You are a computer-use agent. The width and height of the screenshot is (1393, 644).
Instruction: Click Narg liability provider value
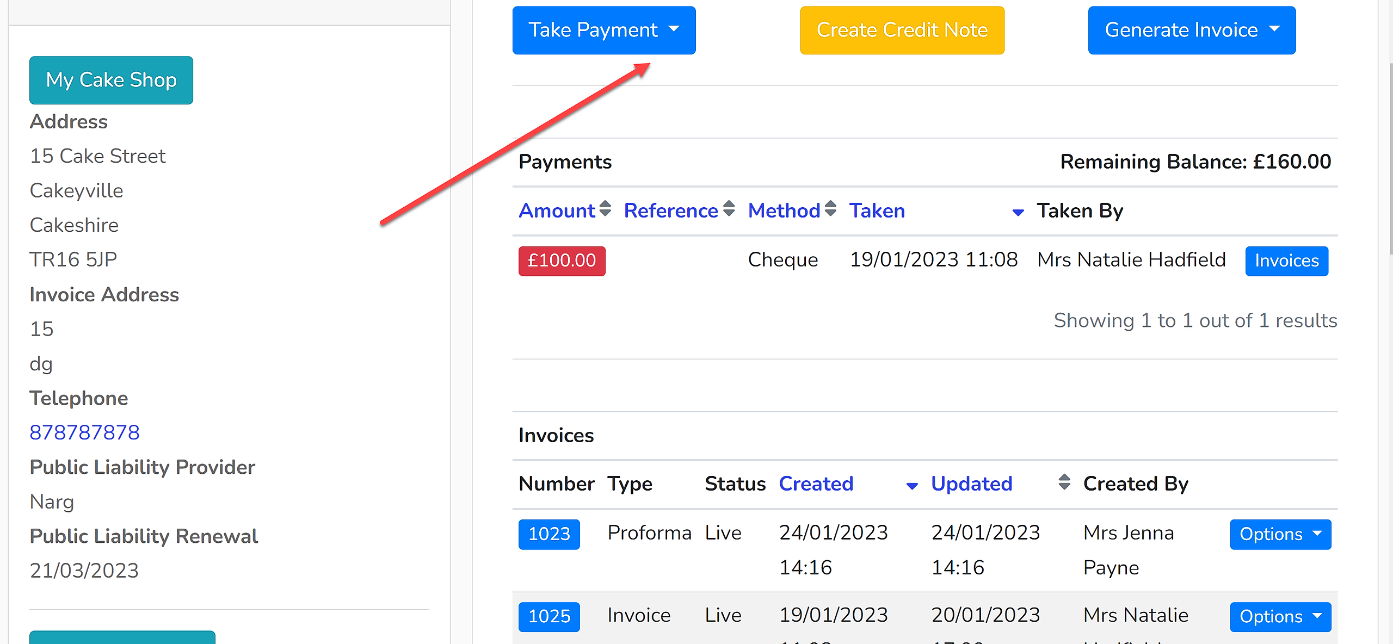click(52, 501)
